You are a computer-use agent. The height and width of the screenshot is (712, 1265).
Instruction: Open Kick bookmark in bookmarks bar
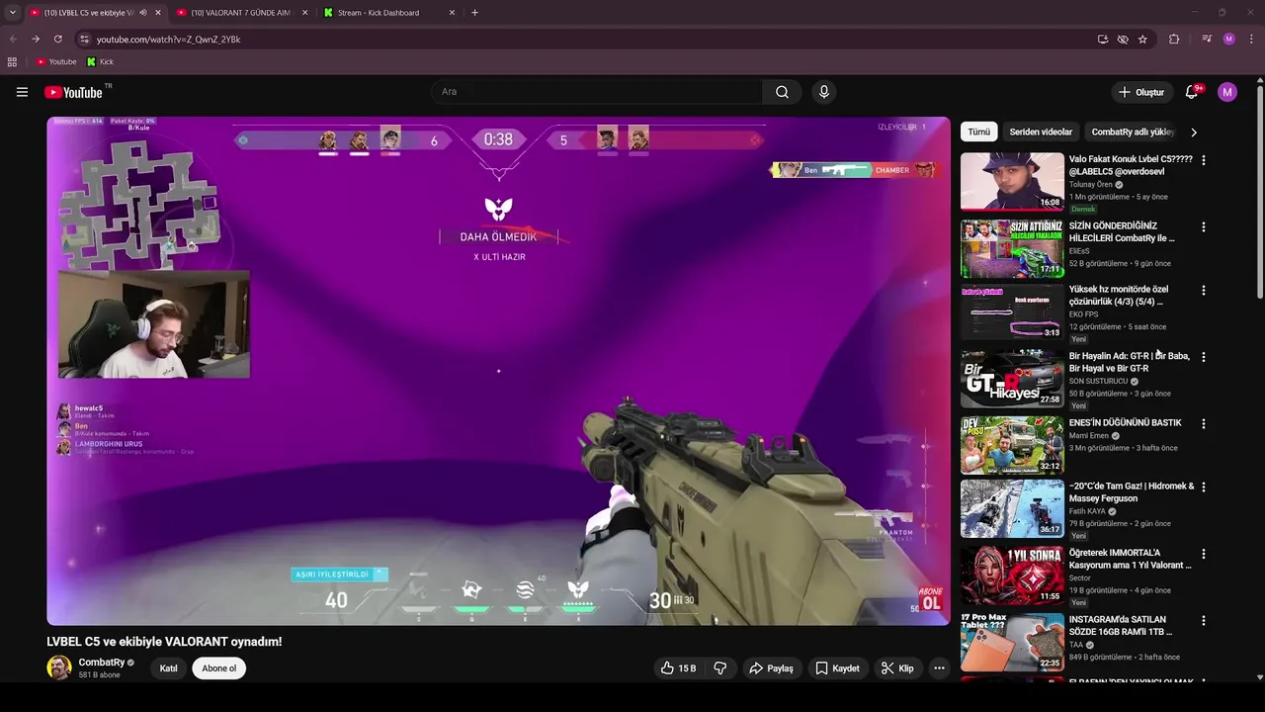coord(100,61)
